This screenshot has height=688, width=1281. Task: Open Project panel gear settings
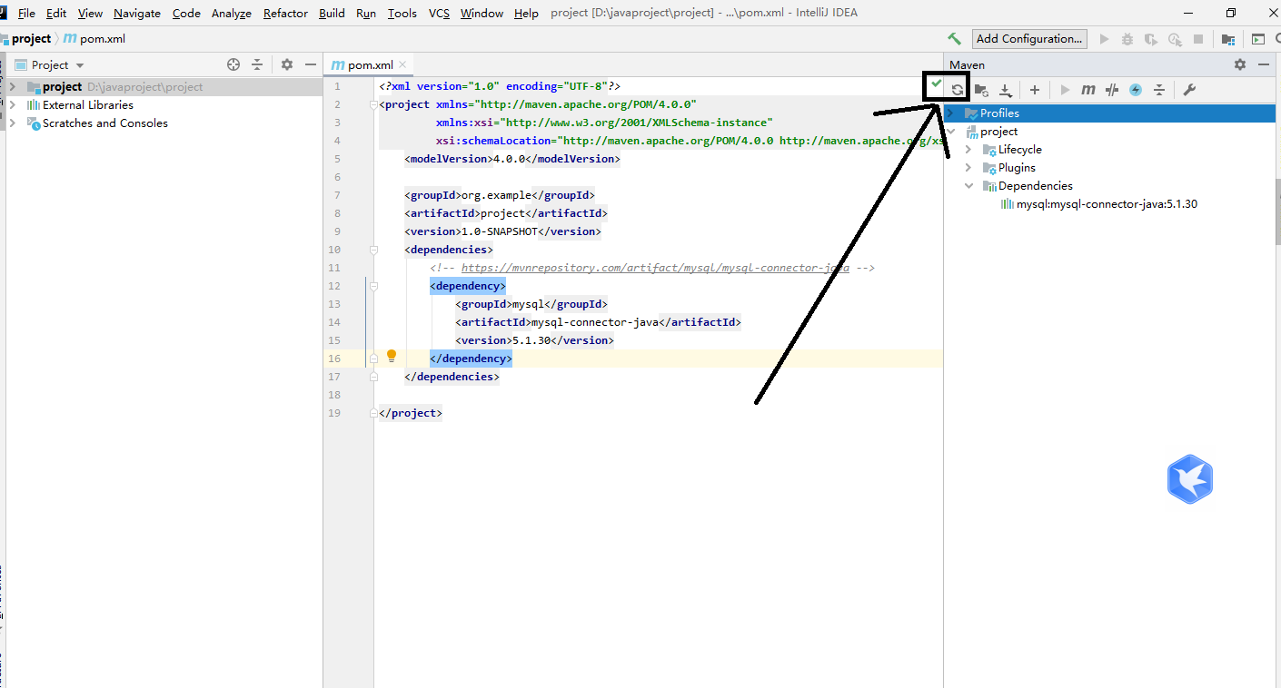[x=287, y=64]
